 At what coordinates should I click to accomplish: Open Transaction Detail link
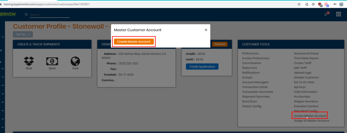click(255, 87)
